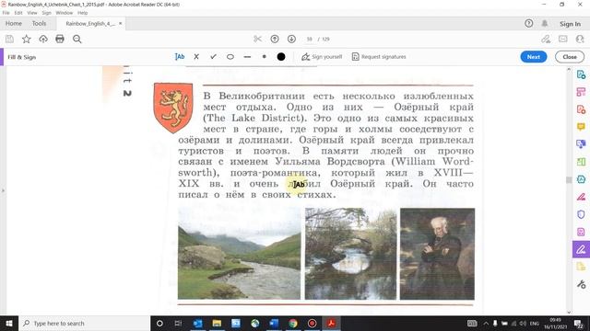Open the sign pen icon in top toolbar
The image size is (590, 331).
546,39
